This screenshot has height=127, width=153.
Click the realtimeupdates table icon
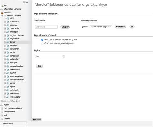[8, 77]
